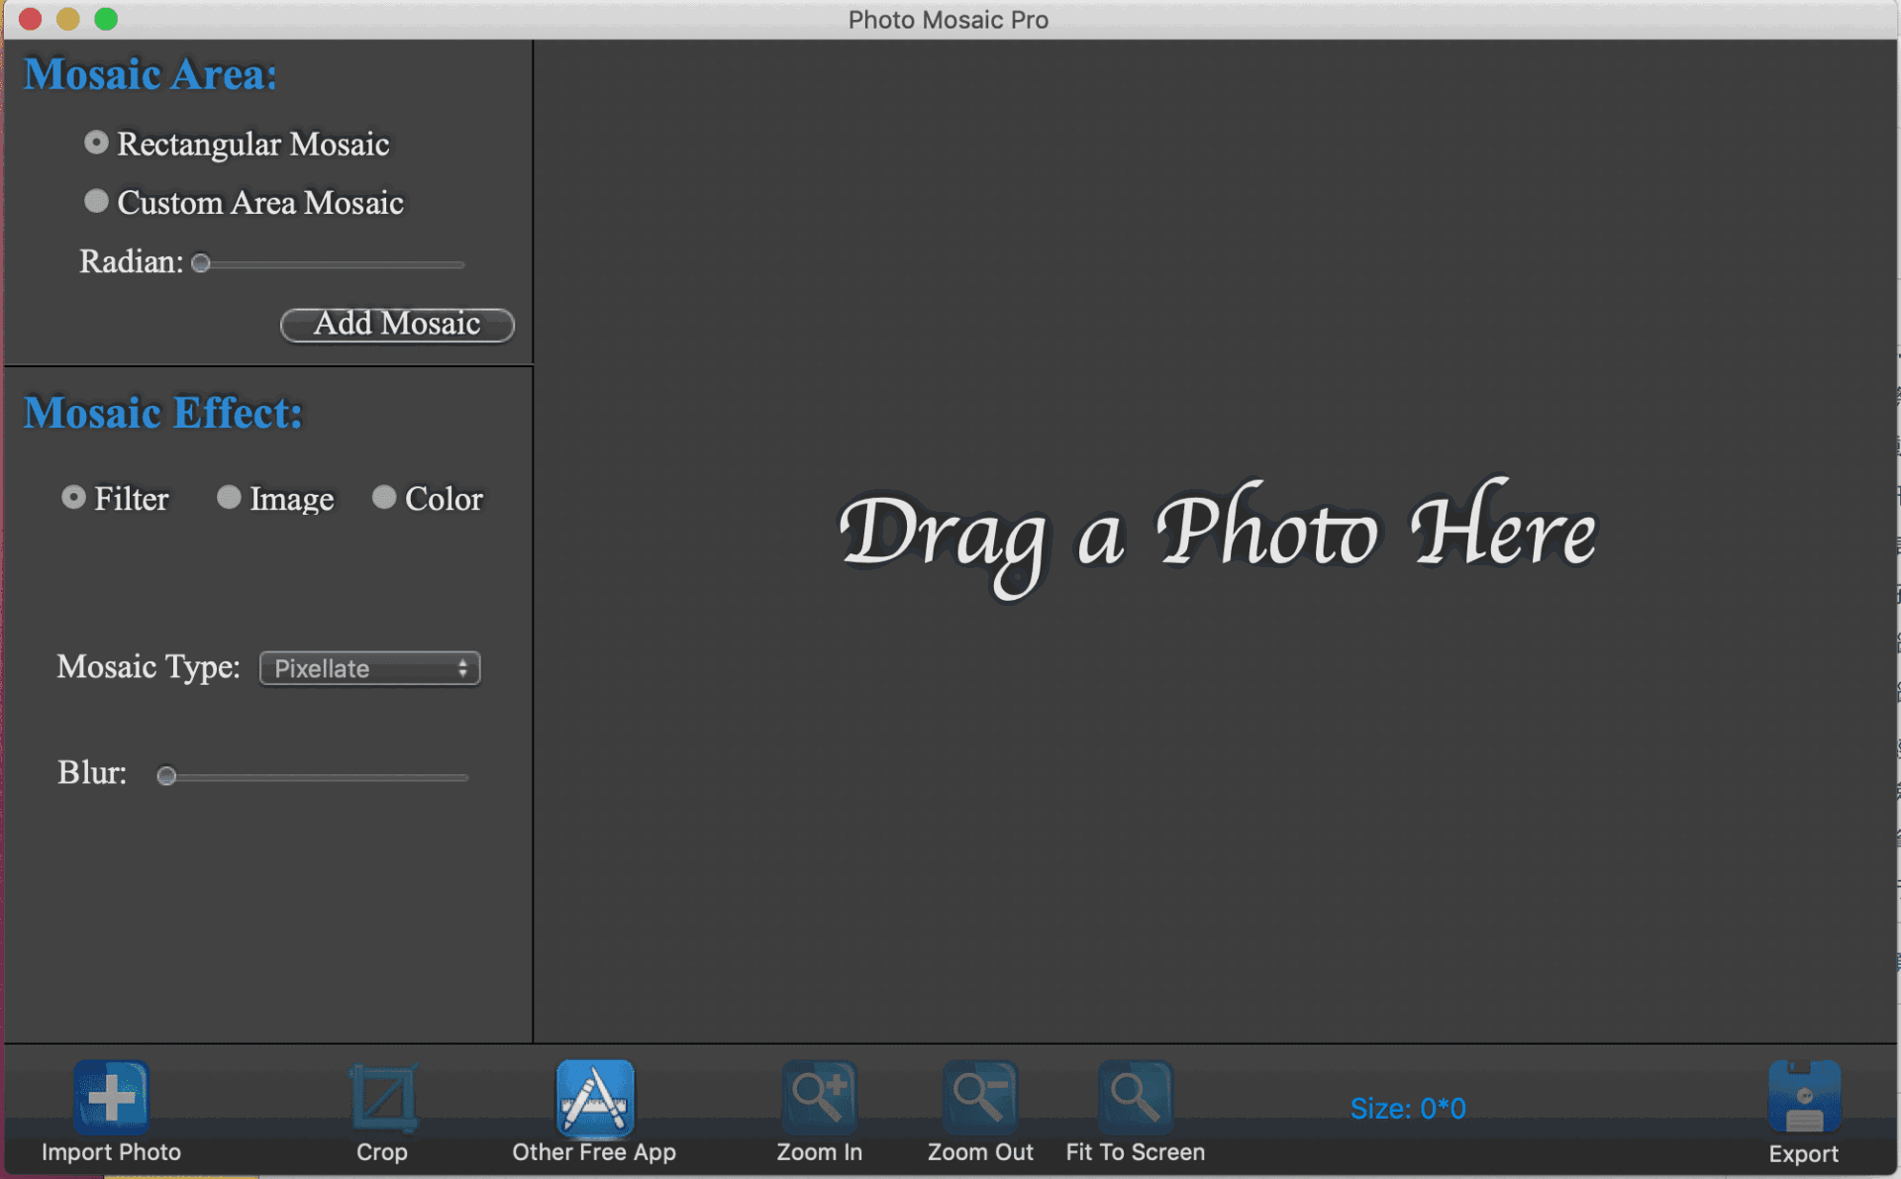Open the Mosaic Type Pixellate dropdown
This screenshot has height=1179, width=1901.
tap(369, 668)
